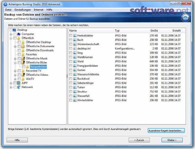Tick the Säbelantilope file checkbox

coord(71,83)
